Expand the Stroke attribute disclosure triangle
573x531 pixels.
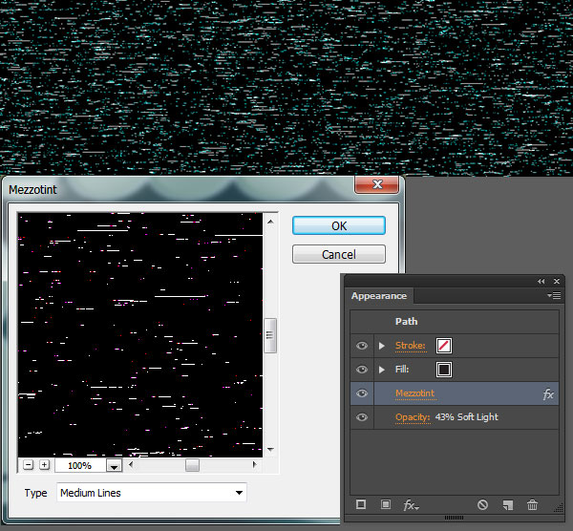(x=382, y=346)
